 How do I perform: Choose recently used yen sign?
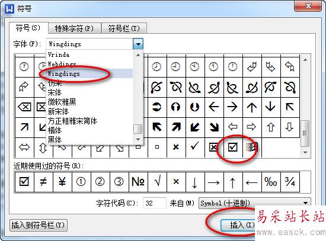coord(62,182)
